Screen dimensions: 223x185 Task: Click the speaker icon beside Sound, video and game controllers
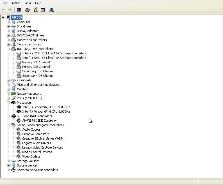tap(13, 125)
